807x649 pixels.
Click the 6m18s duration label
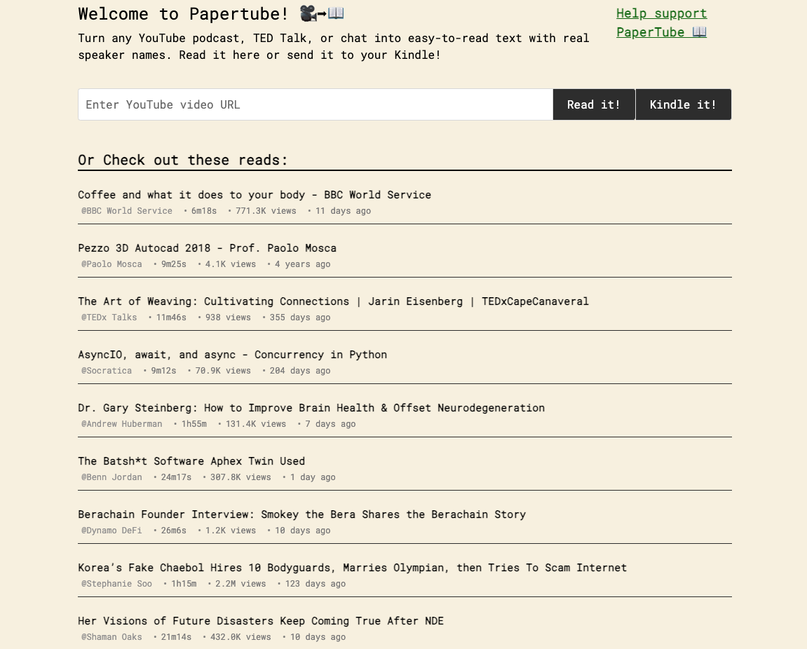[x=204, y=211]
